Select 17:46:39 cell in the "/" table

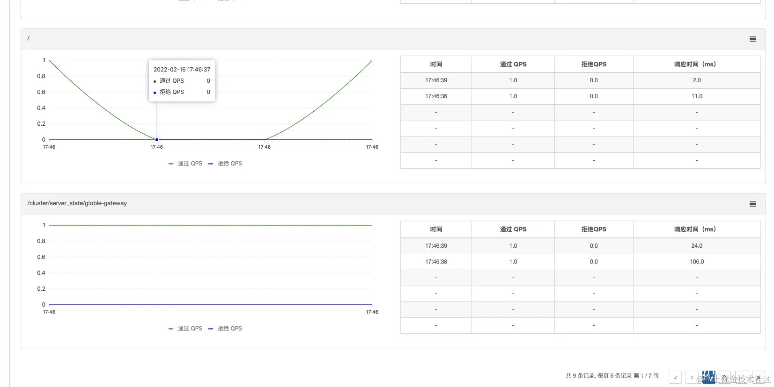pyautogui.click(x=436, y=80)
